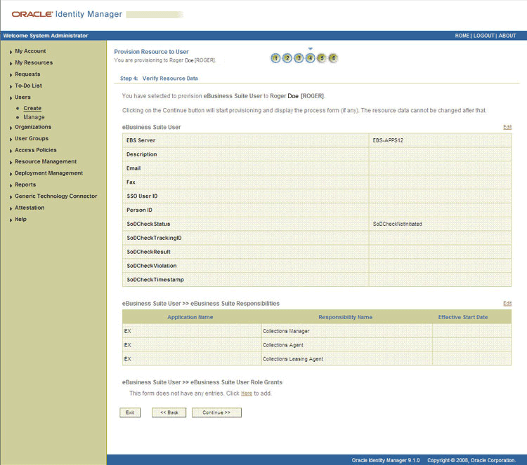
Task: Click the SSO User ID label
Action: pyautogui.click(x=142, y=196)
